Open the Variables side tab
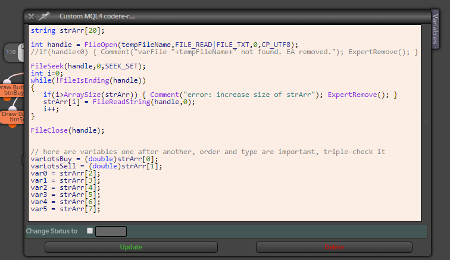Image resolution: width=450 pixels, height=260 pixels. pyautogui.click(x=435, y=29)
